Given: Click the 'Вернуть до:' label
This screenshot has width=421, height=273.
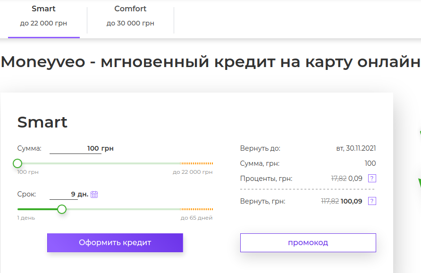Looking at the screenshot, I should point(260,148).
